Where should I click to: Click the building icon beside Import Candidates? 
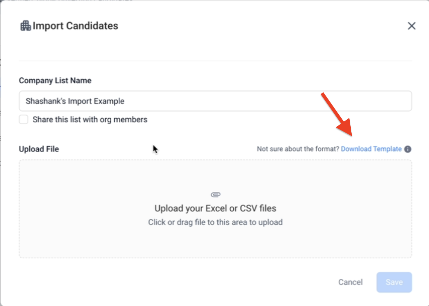coord(25,26)
